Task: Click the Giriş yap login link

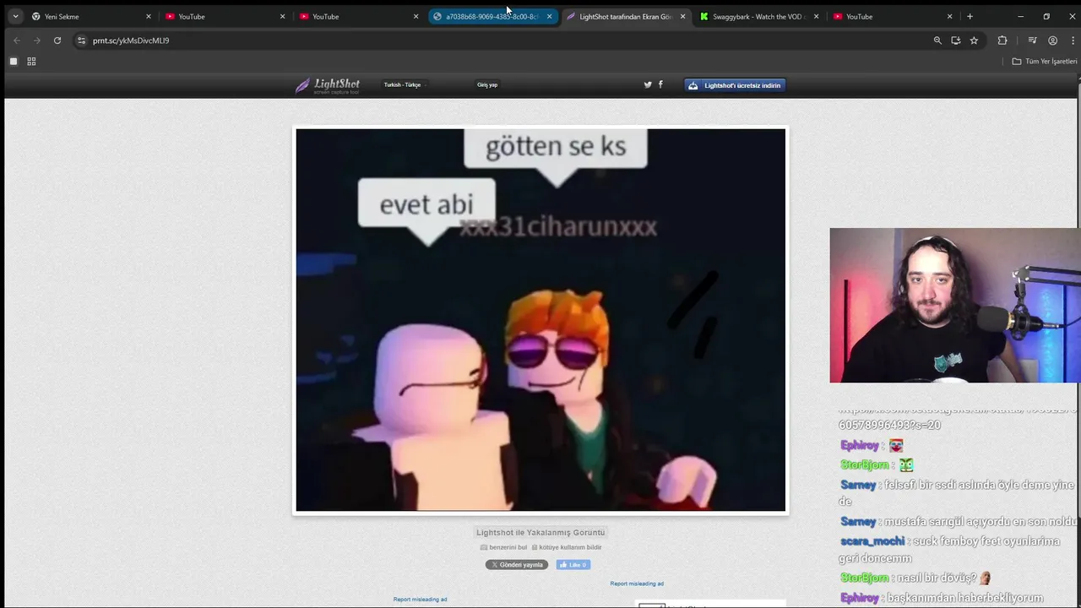Action: [487, 84]
